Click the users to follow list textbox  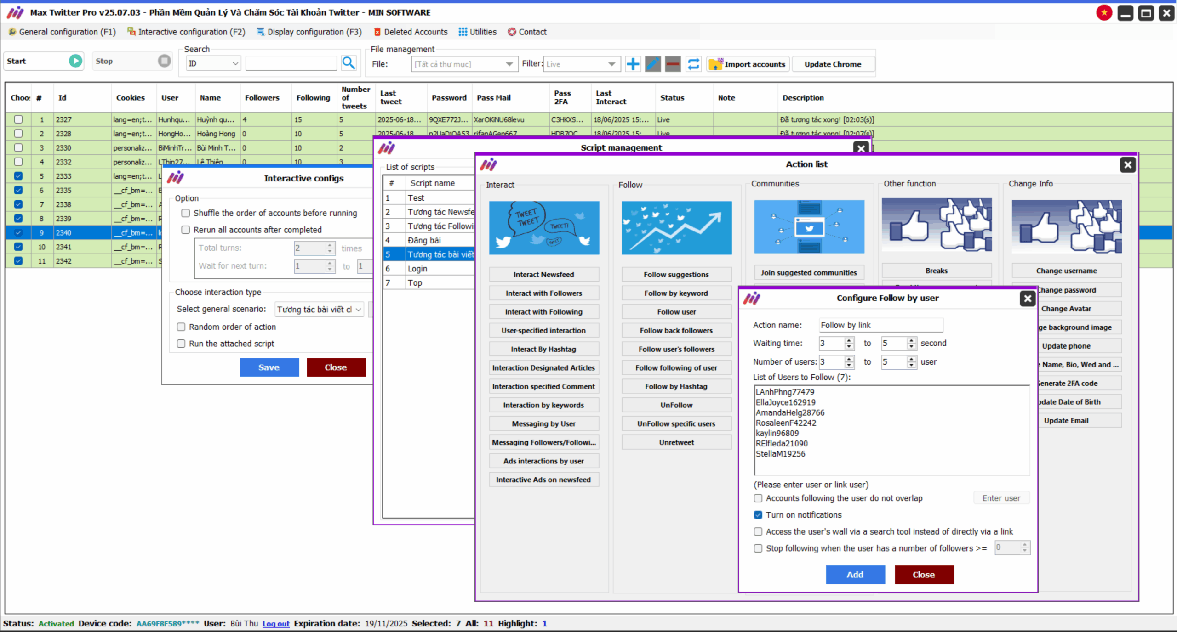pyautogui.click(x=891, y=430)
